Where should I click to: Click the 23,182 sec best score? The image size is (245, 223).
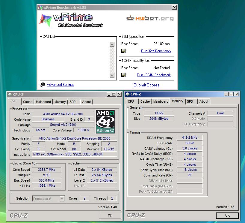[x=161, y=44]
